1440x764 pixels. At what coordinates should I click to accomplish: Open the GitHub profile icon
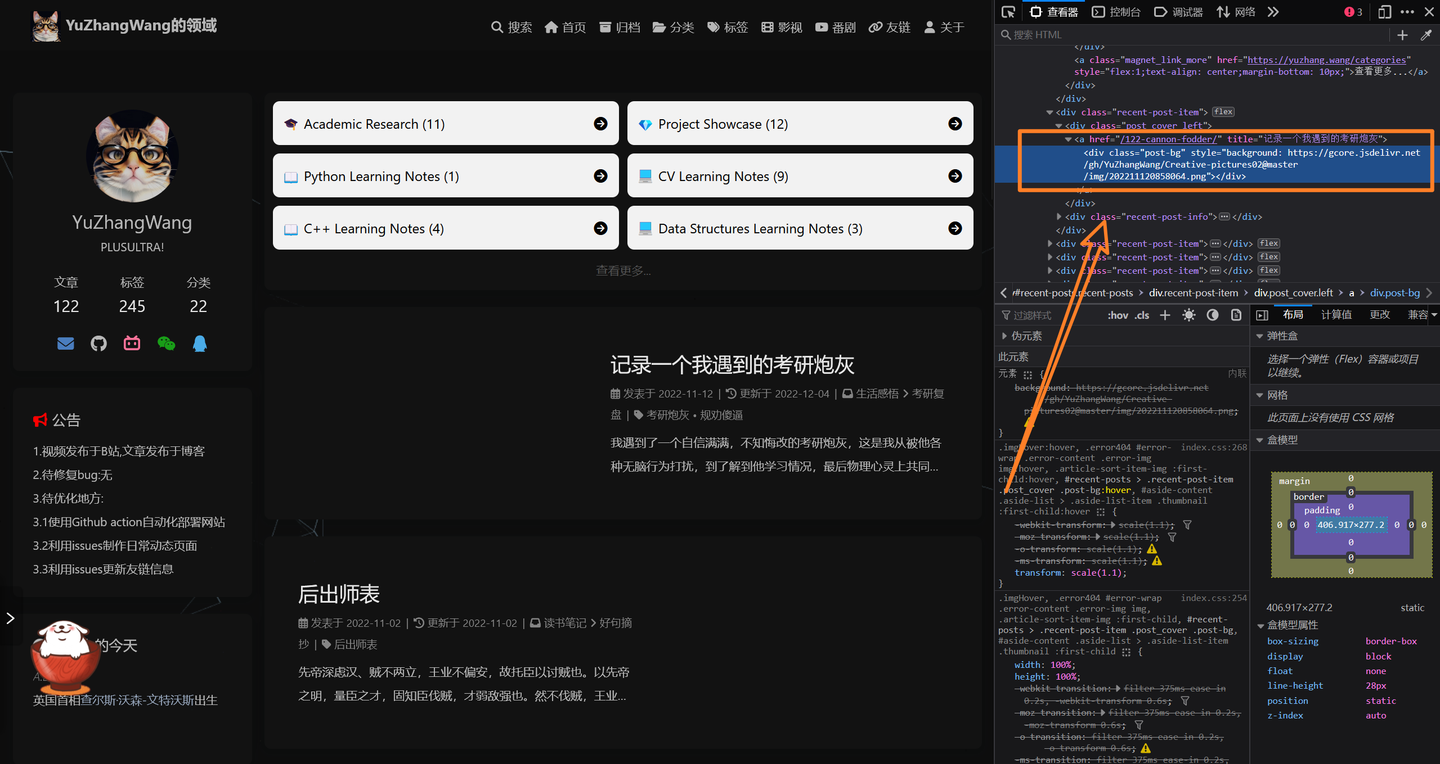click(98, 343)
